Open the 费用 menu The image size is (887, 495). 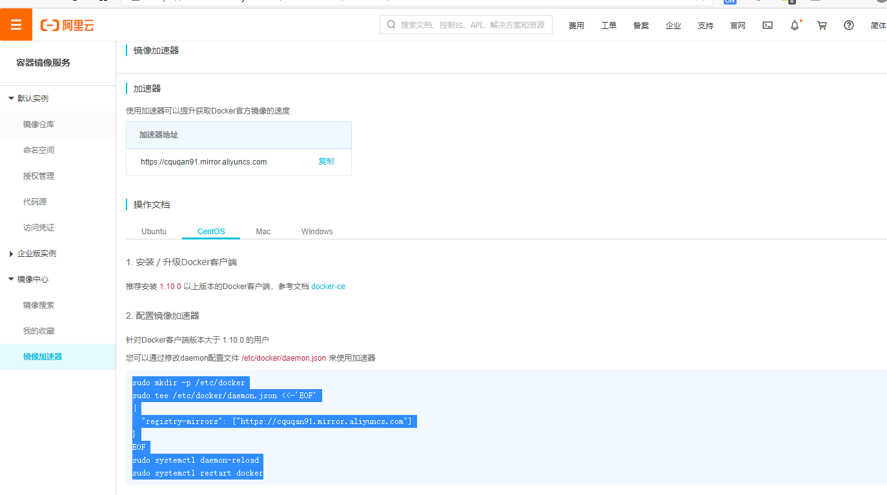[576, 25]
